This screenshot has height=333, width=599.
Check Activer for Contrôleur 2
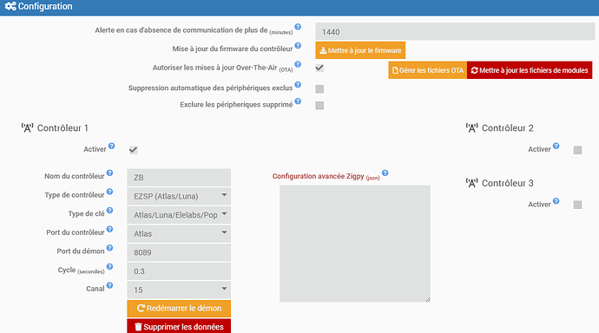(577, 150)
